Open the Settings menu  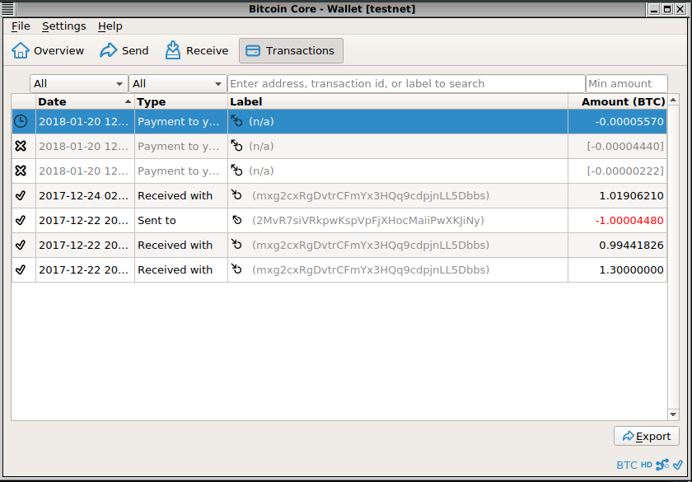[64, 26]
